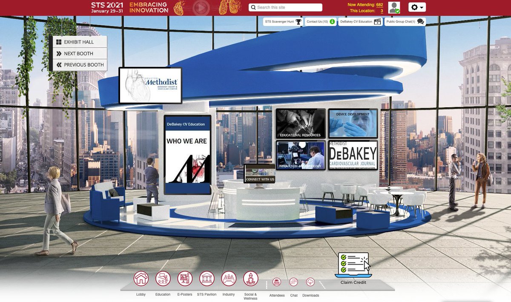Open the Education navigation icon
The width and height of the screenshot is (511, 302).
pyautogui.click(x=163, y=279)
